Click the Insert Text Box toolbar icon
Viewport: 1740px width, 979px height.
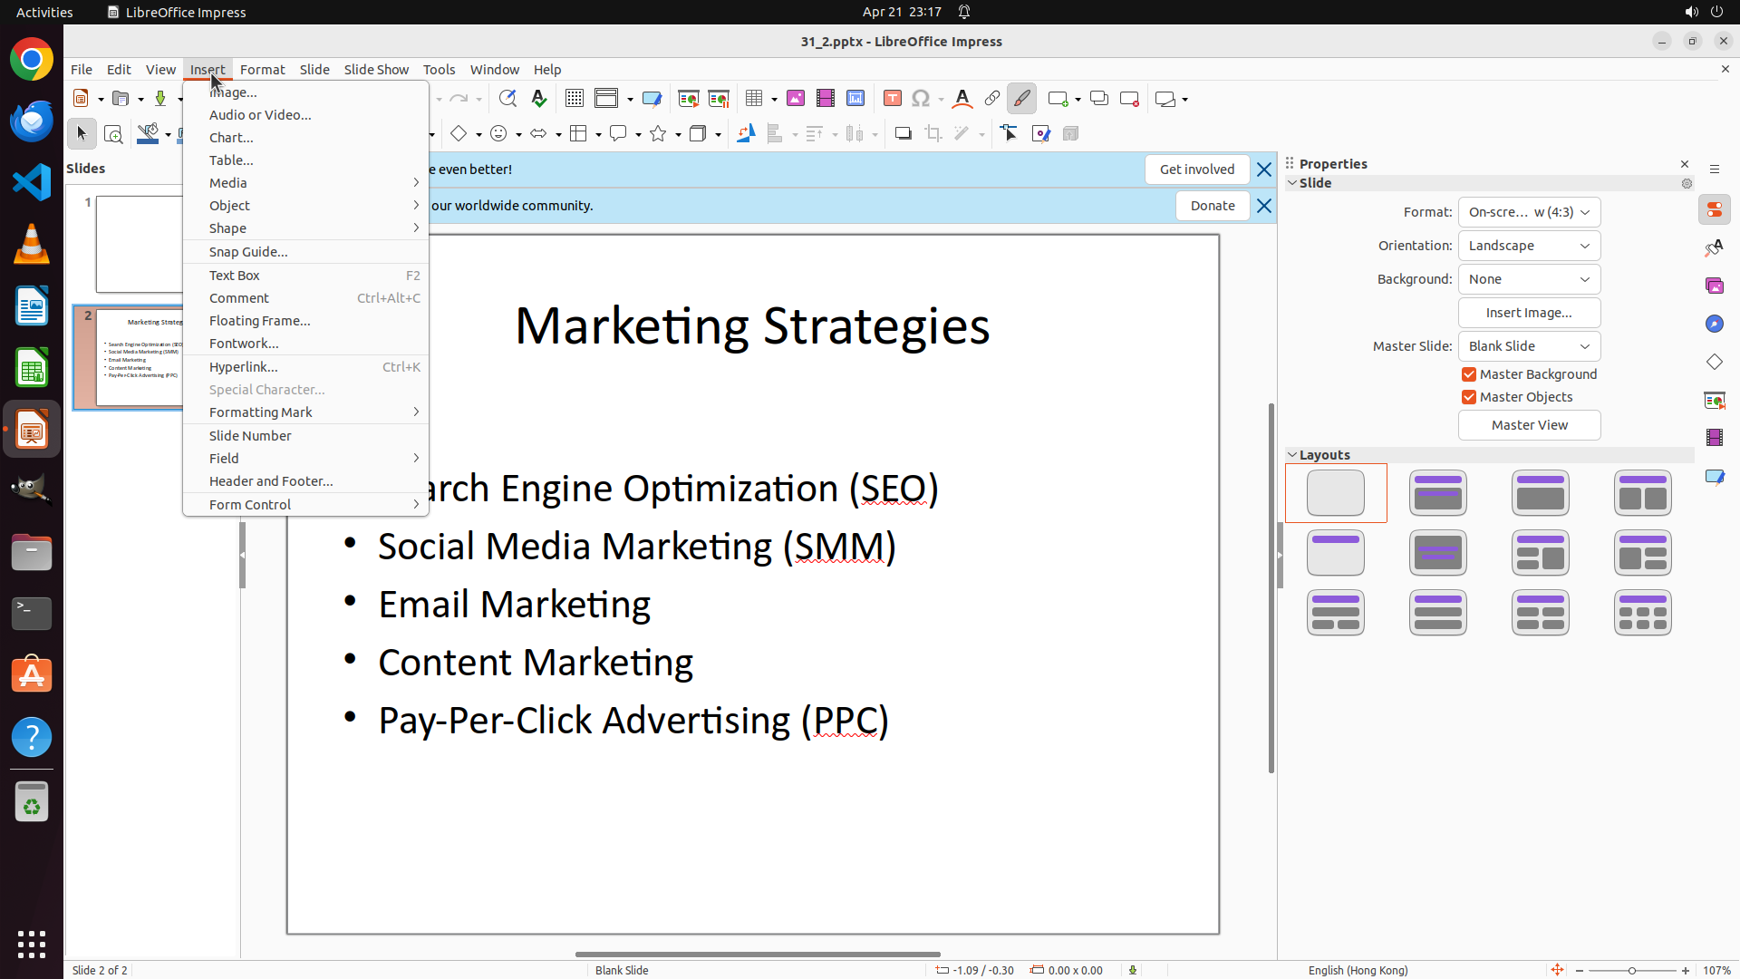(892, 99)
